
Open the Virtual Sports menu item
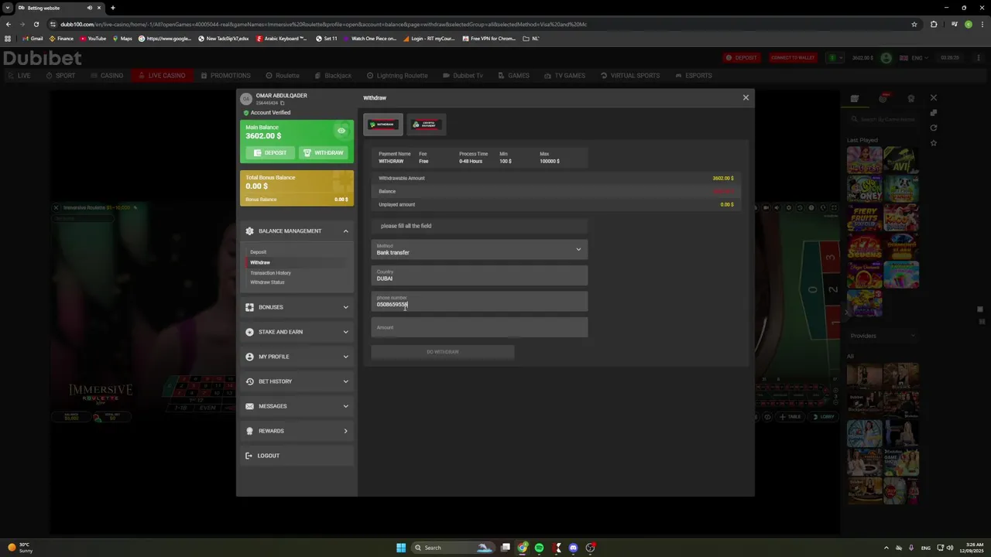point(630,75)
